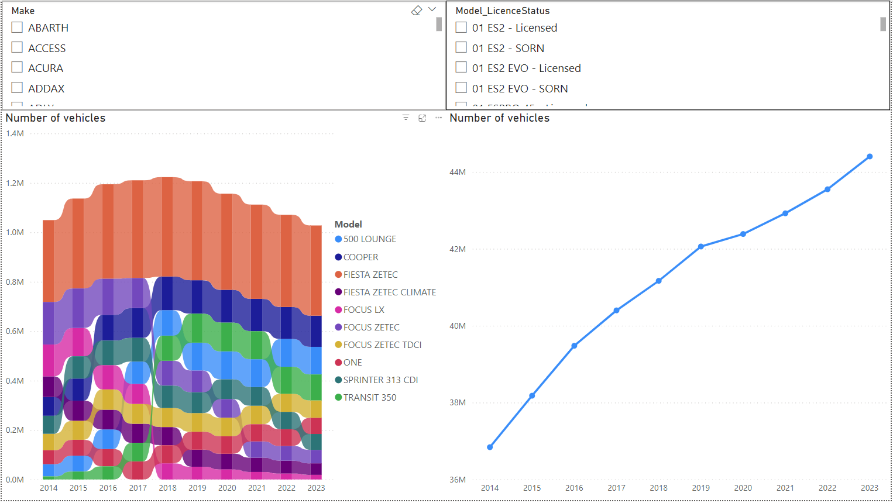Viewport: 893px width, 503px height.
Task: Click the 42M y-axis label
Action: pos(458,249)
